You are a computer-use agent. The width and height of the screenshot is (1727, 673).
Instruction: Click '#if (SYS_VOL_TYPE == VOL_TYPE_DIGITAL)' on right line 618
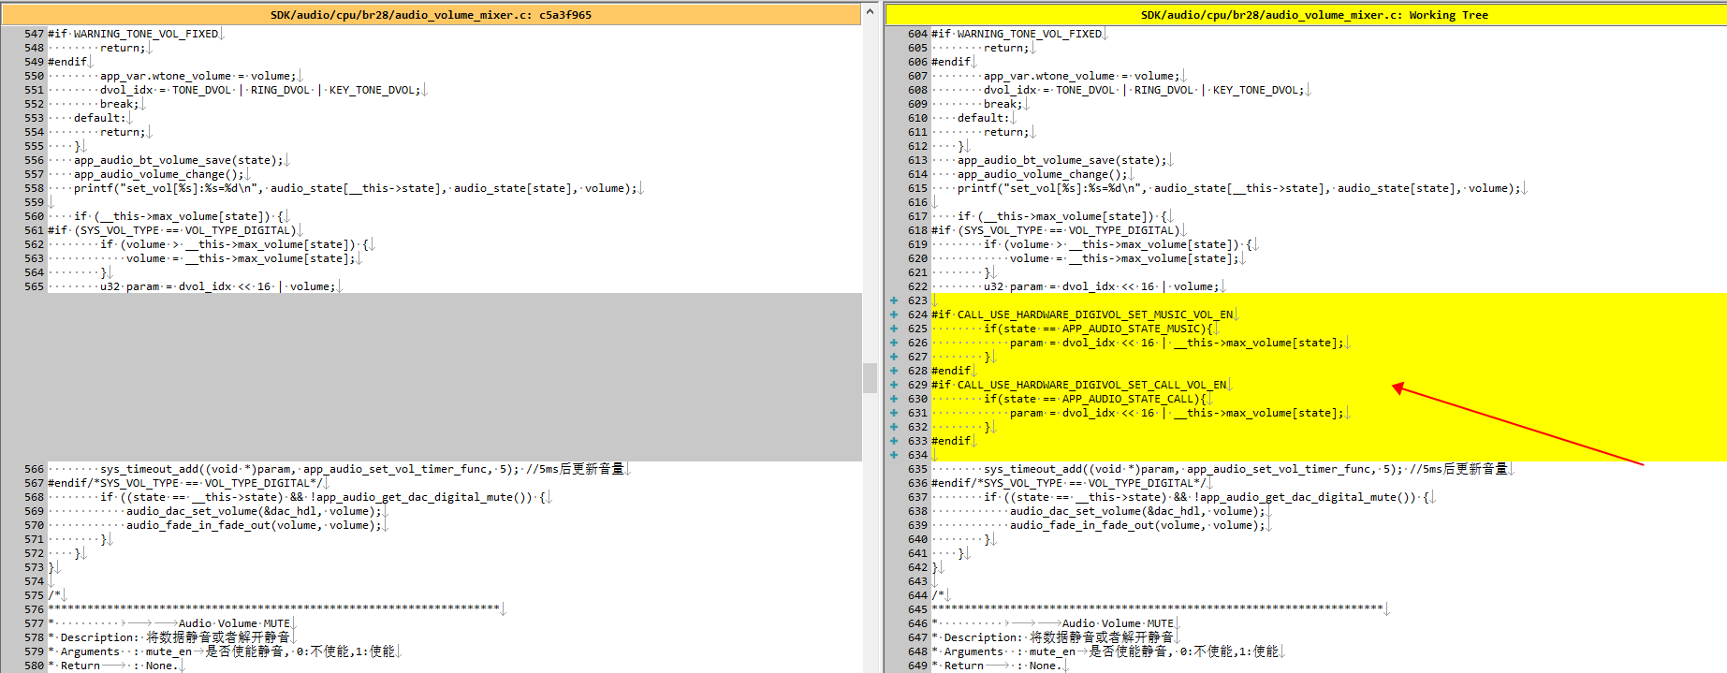pyautogui.click(x=1057, y=230)
